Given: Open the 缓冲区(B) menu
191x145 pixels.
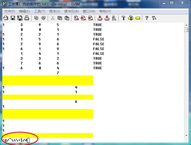Looking at the screenshot, I should tap(71, 11).
